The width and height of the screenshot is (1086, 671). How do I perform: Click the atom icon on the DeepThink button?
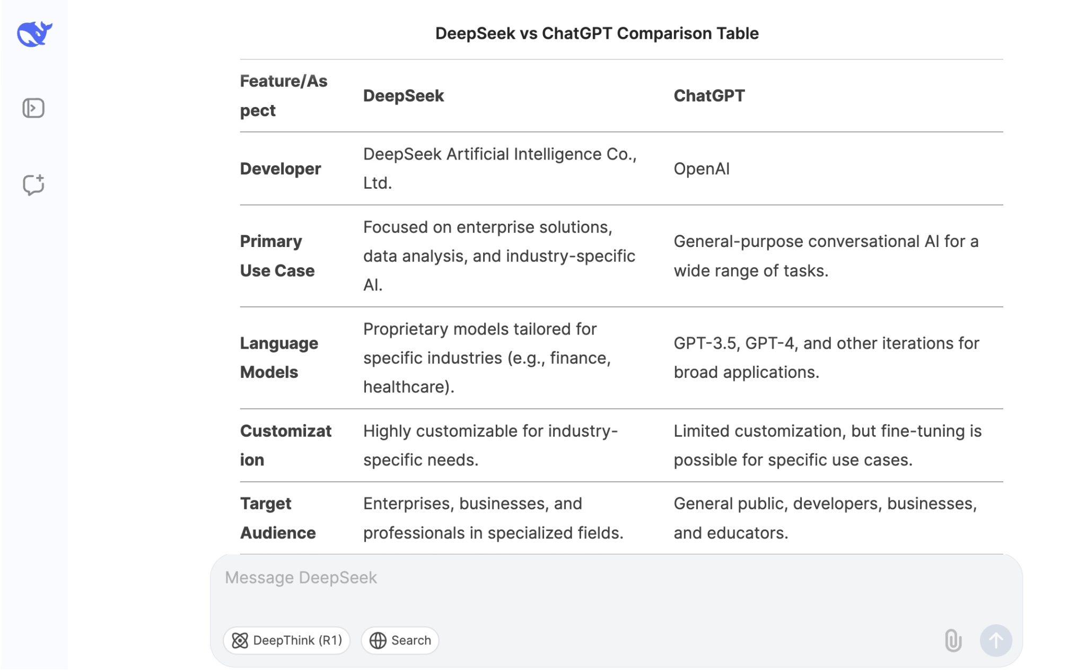point(242,640)
